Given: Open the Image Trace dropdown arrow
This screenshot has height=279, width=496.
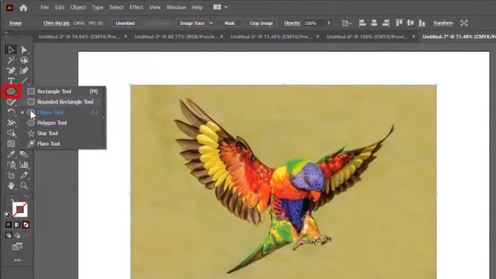Looking at the screenshot, I should tap(211, 23).
